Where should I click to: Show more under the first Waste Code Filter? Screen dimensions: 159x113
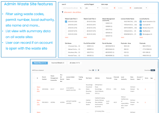coord(66,37)
